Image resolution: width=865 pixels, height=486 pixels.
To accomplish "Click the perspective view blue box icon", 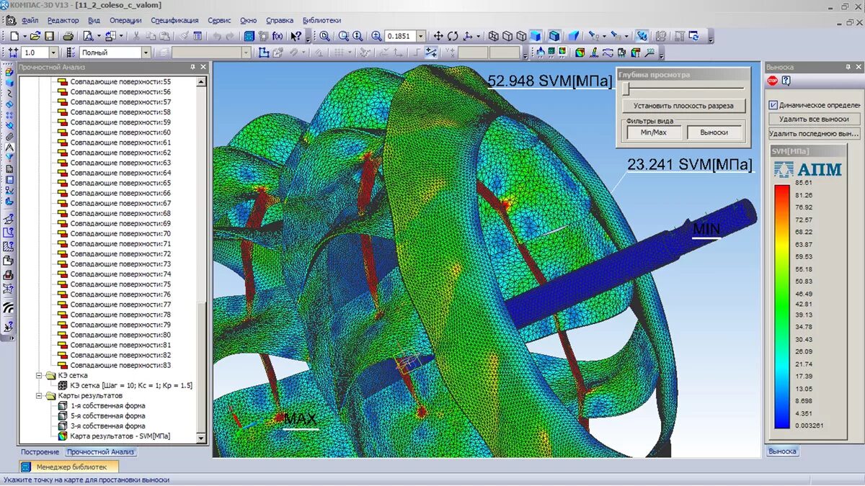I will point(574,36).
